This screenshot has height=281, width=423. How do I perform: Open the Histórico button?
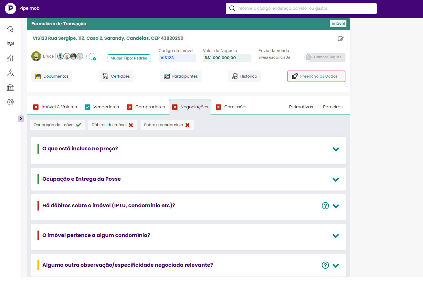[244, 76]
